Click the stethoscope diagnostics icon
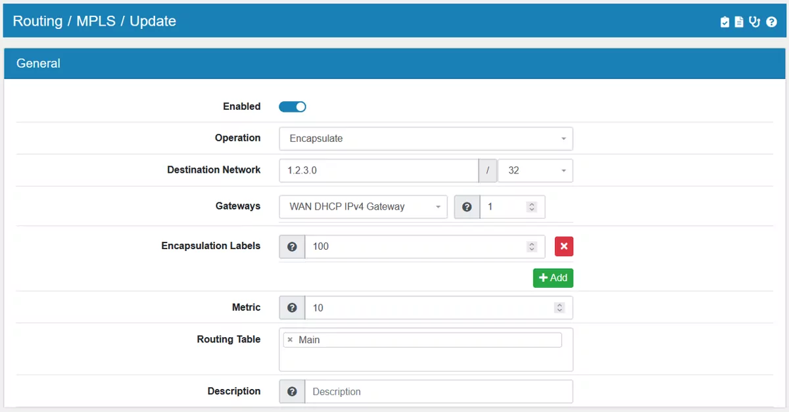Image resolution: width=789 pixels, height=412 pixels. [754, 22]
